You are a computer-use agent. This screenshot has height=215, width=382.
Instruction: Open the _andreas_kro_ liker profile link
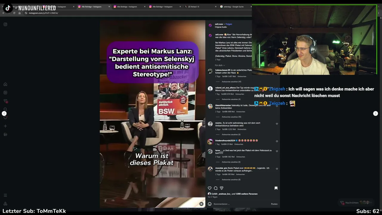pyautogui.click(x=225, y=194)
